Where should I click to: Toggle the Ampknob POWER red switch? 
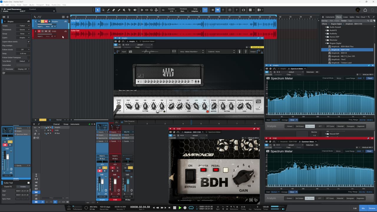pyautogui.click(x=204, y=170)
